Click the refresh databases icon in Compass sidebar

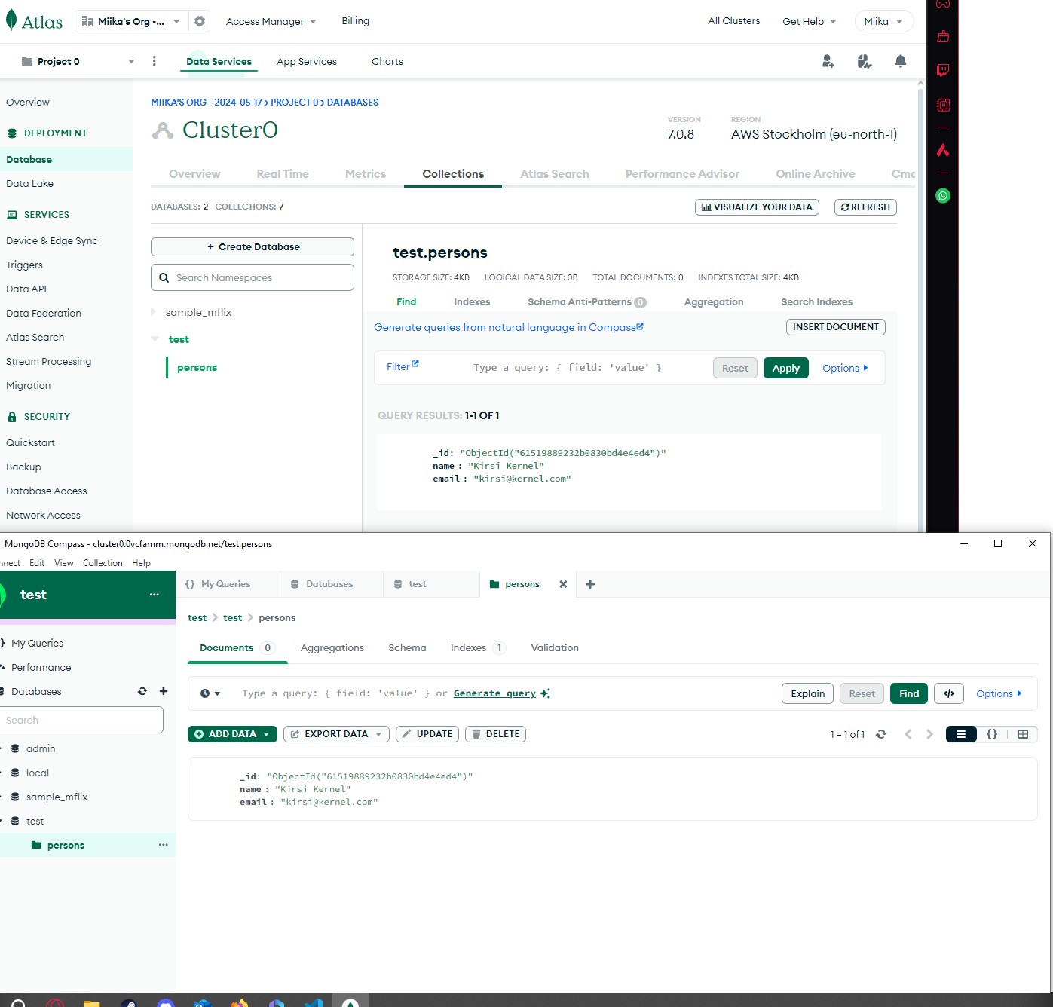(x=142, y=691)
